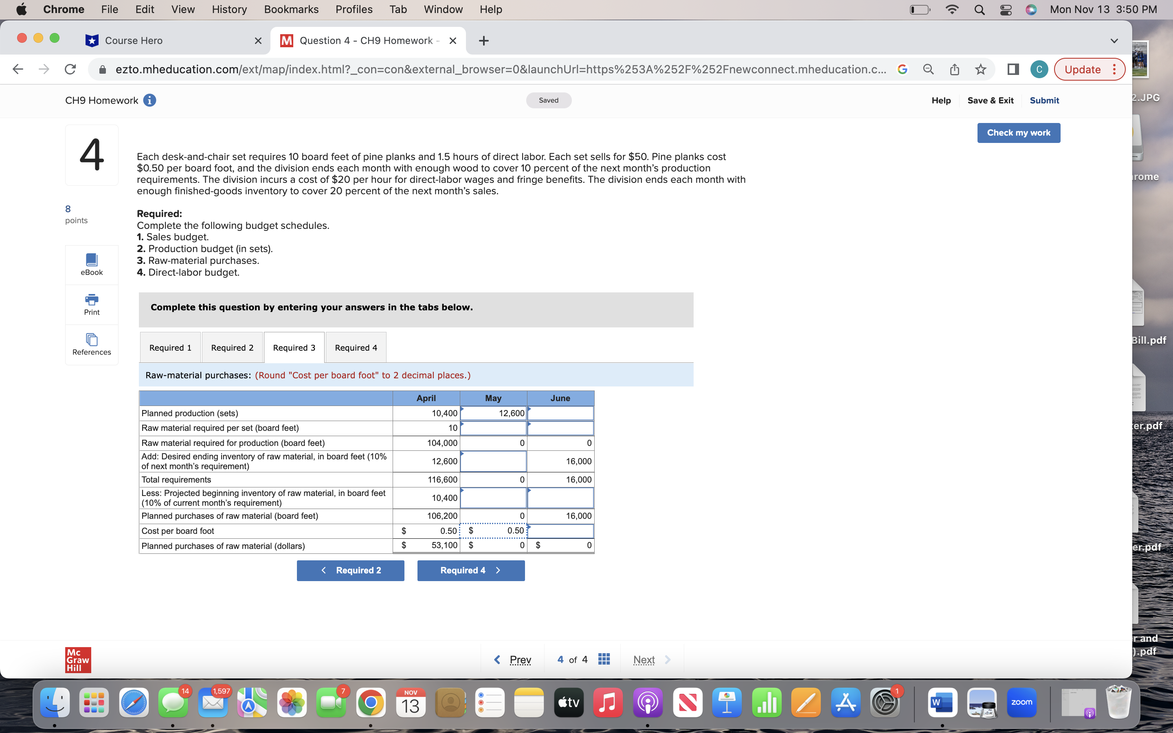Click the share icon in the address bar
Screen dimensions: 1173x733
click(x=954, y=69)
